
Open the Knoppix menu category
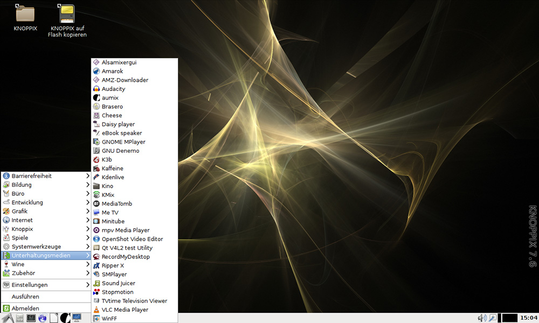pos(46,229)
